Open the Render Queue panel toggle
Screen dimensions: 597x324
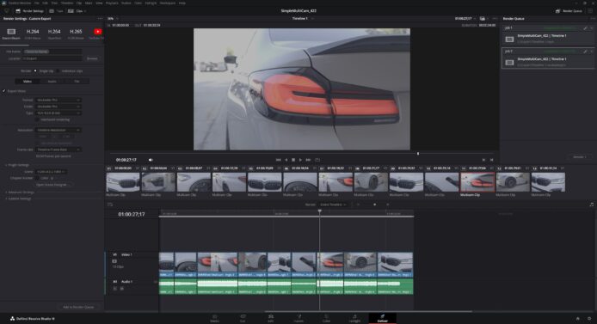(569, 11)
